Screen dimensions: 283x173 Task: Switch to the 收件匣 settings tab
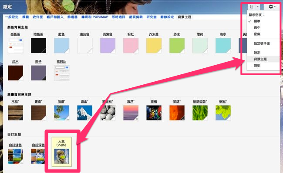click(38, 17)
